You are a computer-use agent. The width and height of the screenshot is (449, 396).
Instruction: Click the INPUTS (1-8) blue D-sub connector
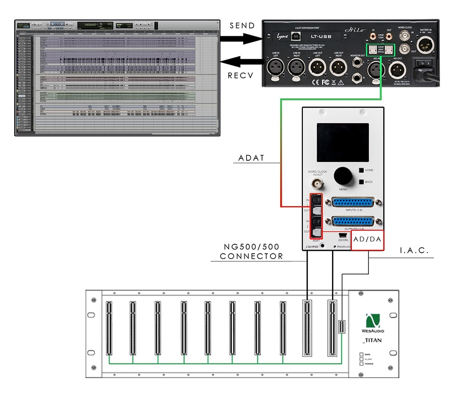pos(353,202)
